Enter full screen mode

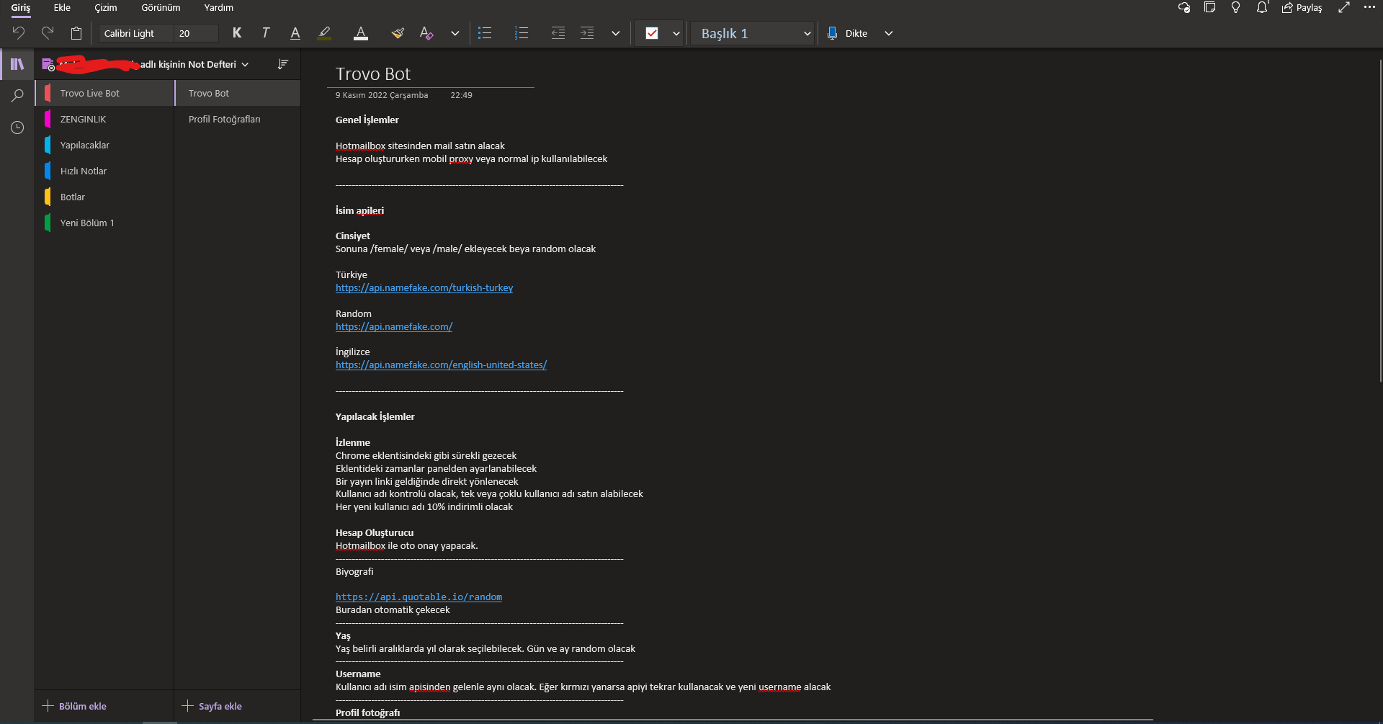[x=1344, y=8]
